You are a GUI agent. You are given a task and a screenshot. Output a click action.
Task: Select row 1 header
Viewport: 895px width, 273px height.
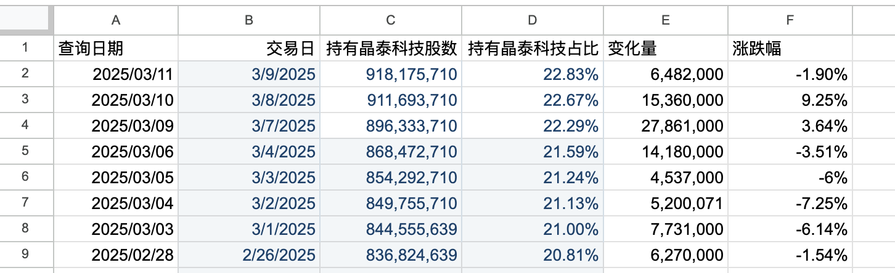coord(27,48)
